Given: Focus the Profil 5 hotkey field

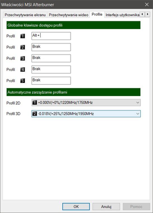Looking at the screenshot, I should click(x=51, y=81).
